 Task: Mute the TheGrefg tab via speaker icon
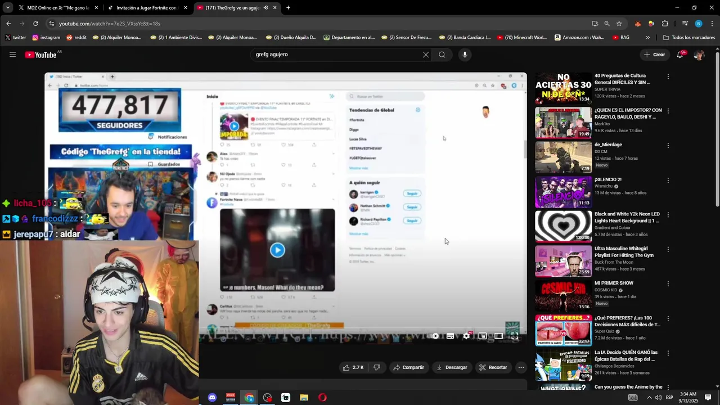[x=265, y=8]
